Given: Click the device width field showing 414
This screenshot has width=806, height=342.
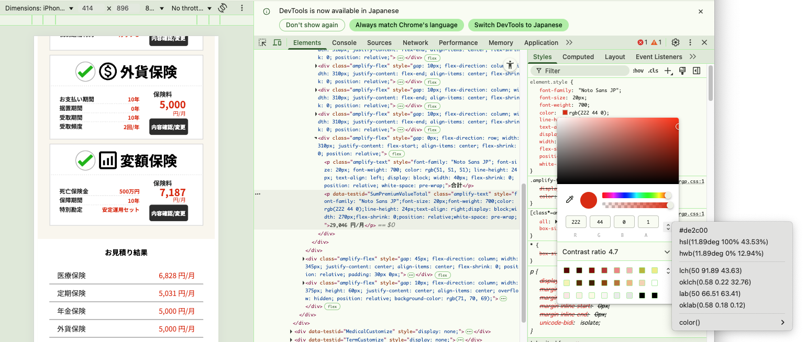Looking at the screenshot, I should click(87, 8).
